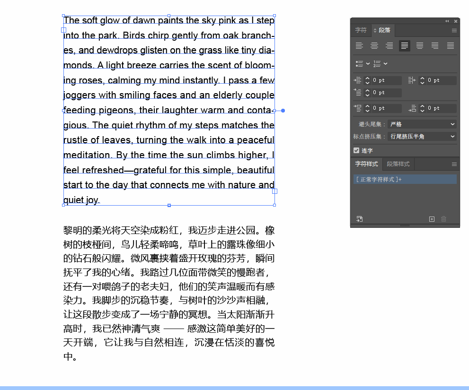Apply right alignment to the paragraph
The height and width of the screenshot is (390, 469).
[x=389, y=45]
